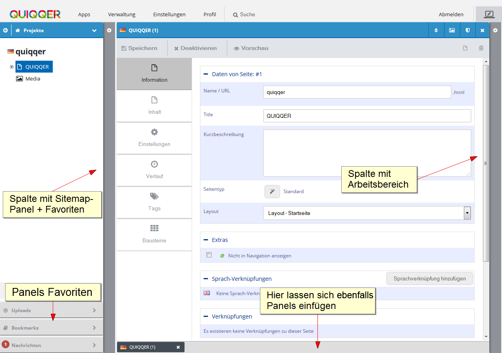Click the editor mode icon at top right

(489, 14)
